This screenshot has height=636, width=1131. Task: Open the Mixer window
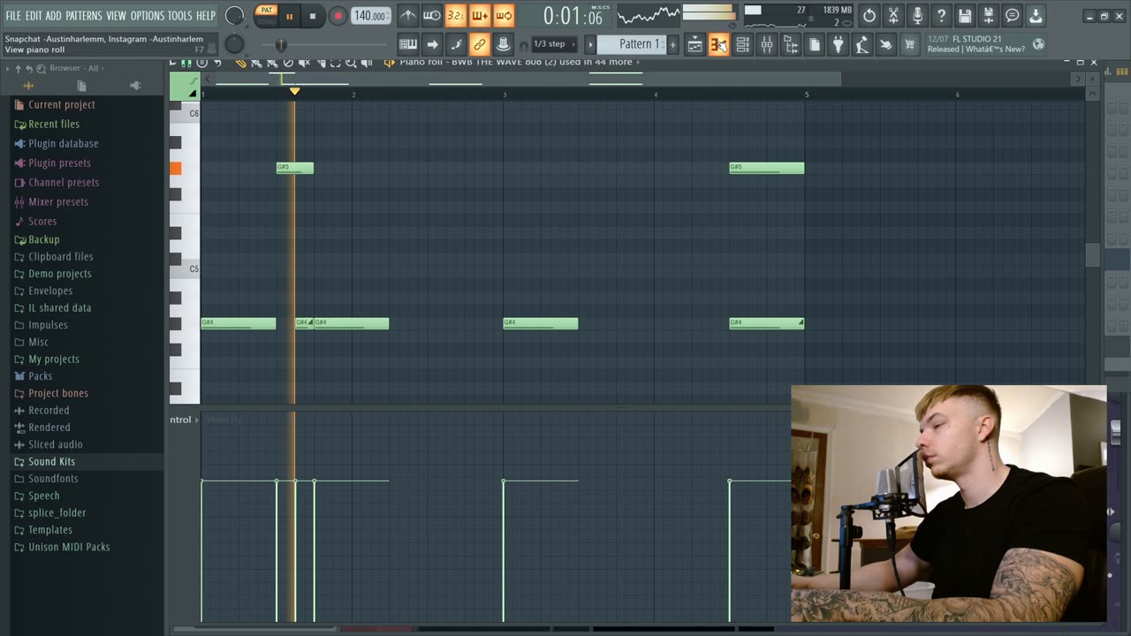click(x=767, y=44)
